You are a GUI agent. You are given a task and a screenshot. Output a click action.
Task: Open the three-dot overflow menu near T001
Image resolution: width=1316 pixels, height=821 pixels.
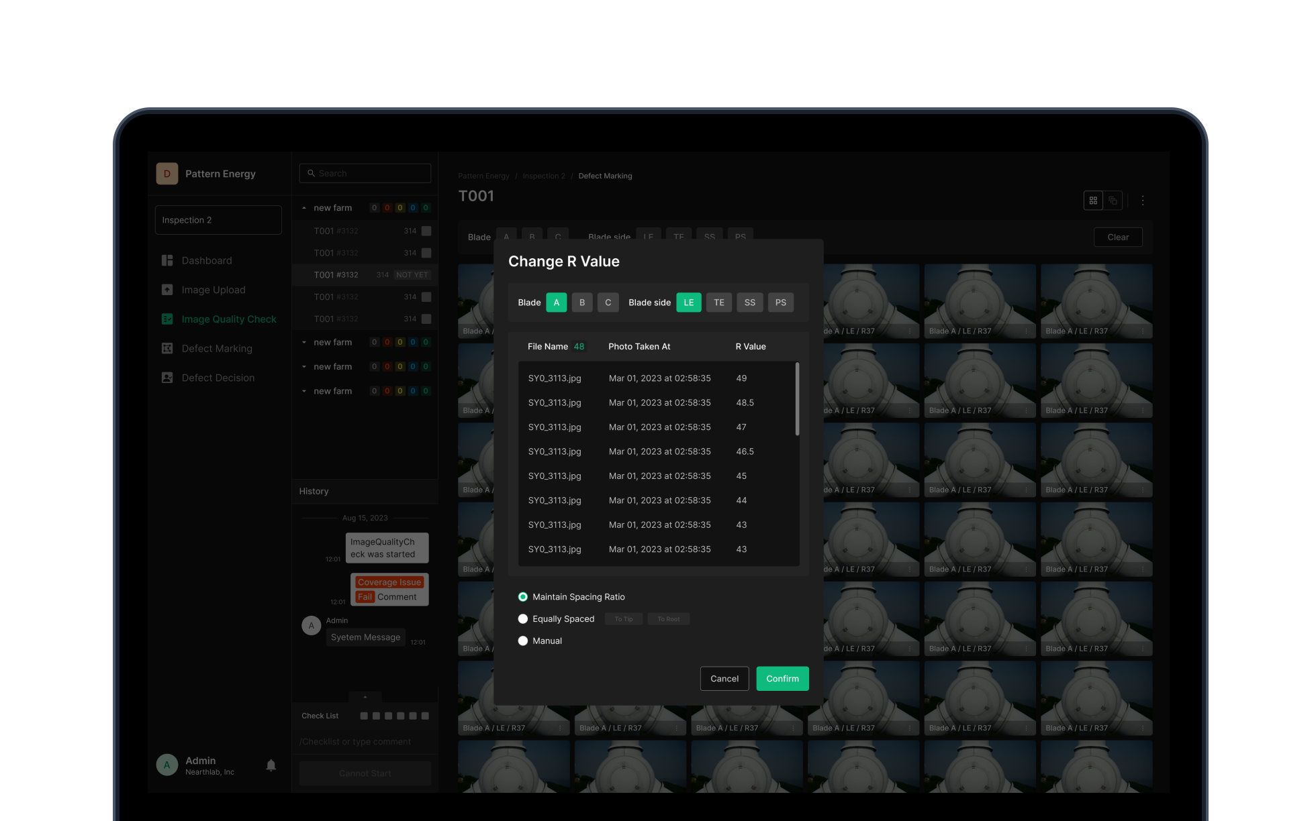1143,201
